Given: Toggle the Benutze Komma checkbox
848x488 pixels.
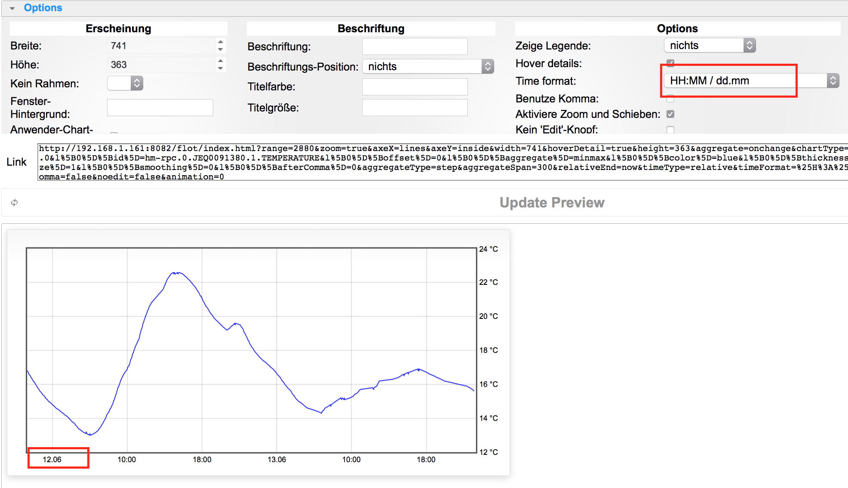Looking at the screenshot, I should tap(670, 99).
